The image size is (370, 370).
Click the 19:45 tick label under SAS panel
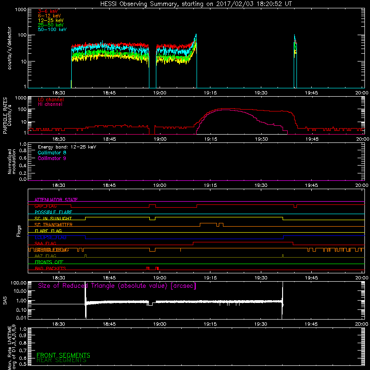point(311,324)
